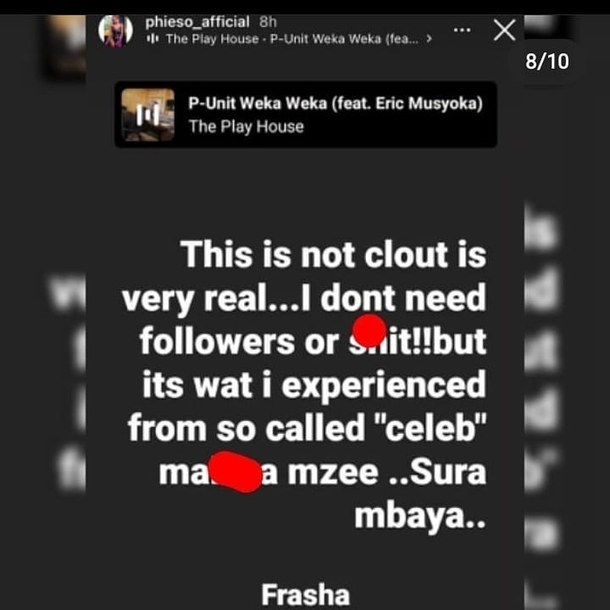Tap the blurred thumbnail in top left corner
The image size is (610, 610).
point(66,47)
